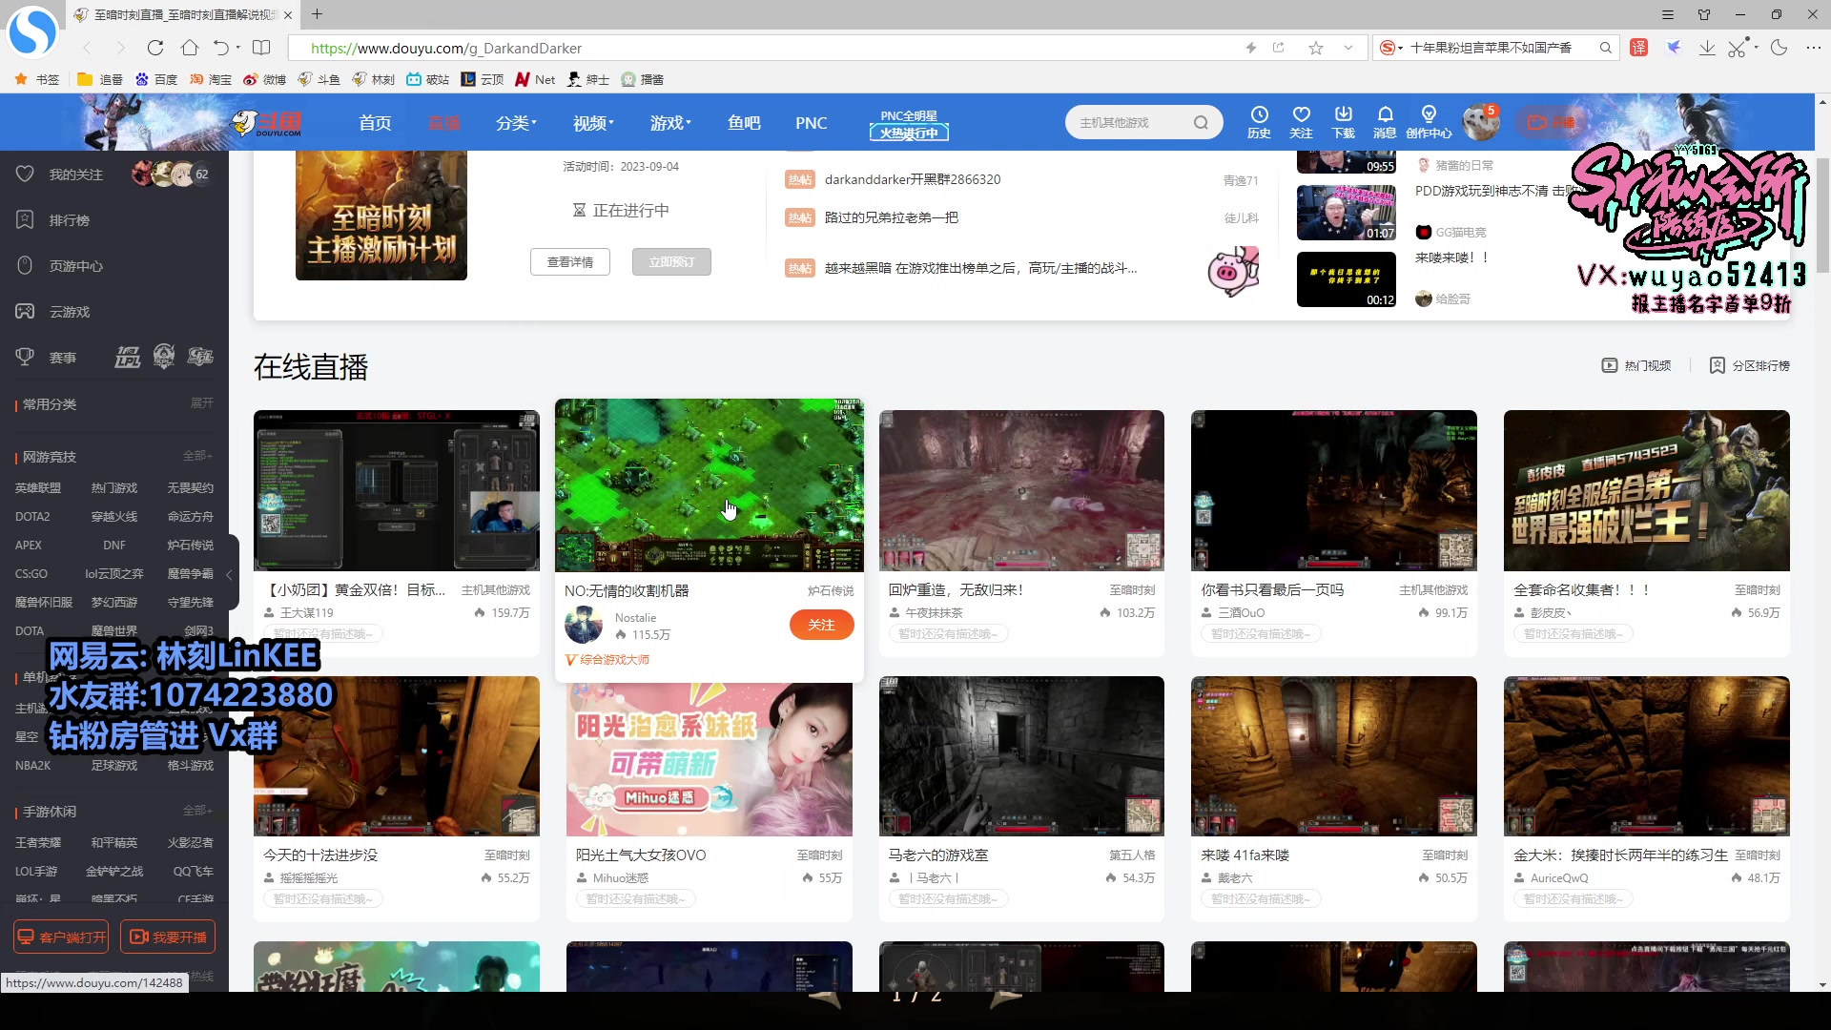This screenshot has width=1831, height=1030.
Task: Open 云游戏 in sidebar
Action: click(x=69, y=312)
